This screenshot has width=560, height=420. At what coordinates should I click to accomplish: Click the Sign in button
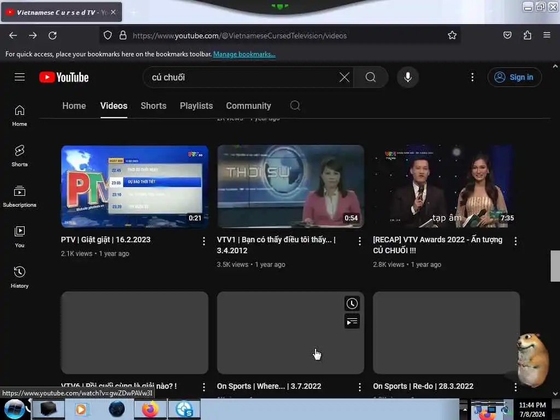514,77
